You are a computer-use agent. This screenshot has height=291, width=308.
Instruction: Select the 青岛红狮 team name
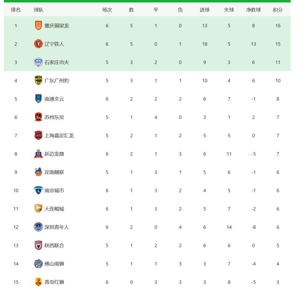point(54,282)
